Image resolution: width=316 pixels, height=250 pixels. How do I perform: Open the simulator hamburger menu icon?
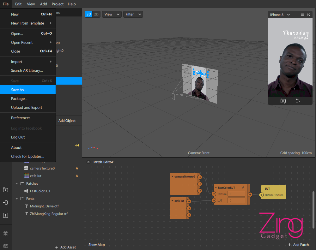302,15
